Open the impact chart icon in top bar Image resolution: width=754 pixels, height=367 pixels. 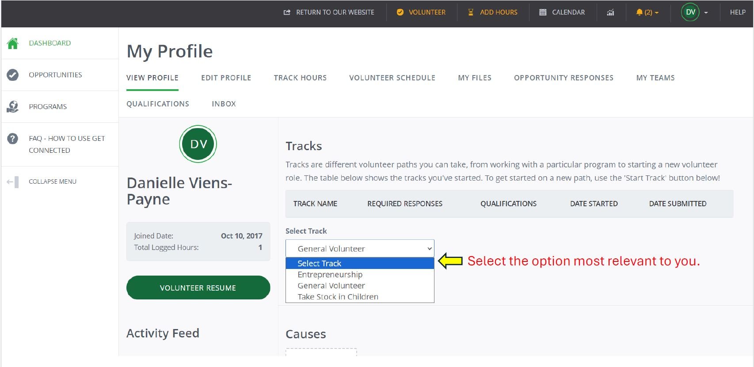click(610, 12)
